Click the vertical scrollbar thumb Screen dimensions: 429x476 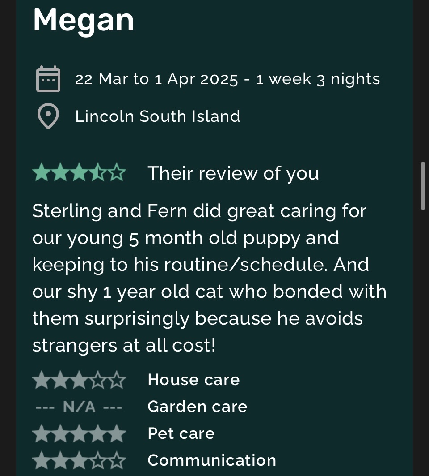tap(422, 185)
